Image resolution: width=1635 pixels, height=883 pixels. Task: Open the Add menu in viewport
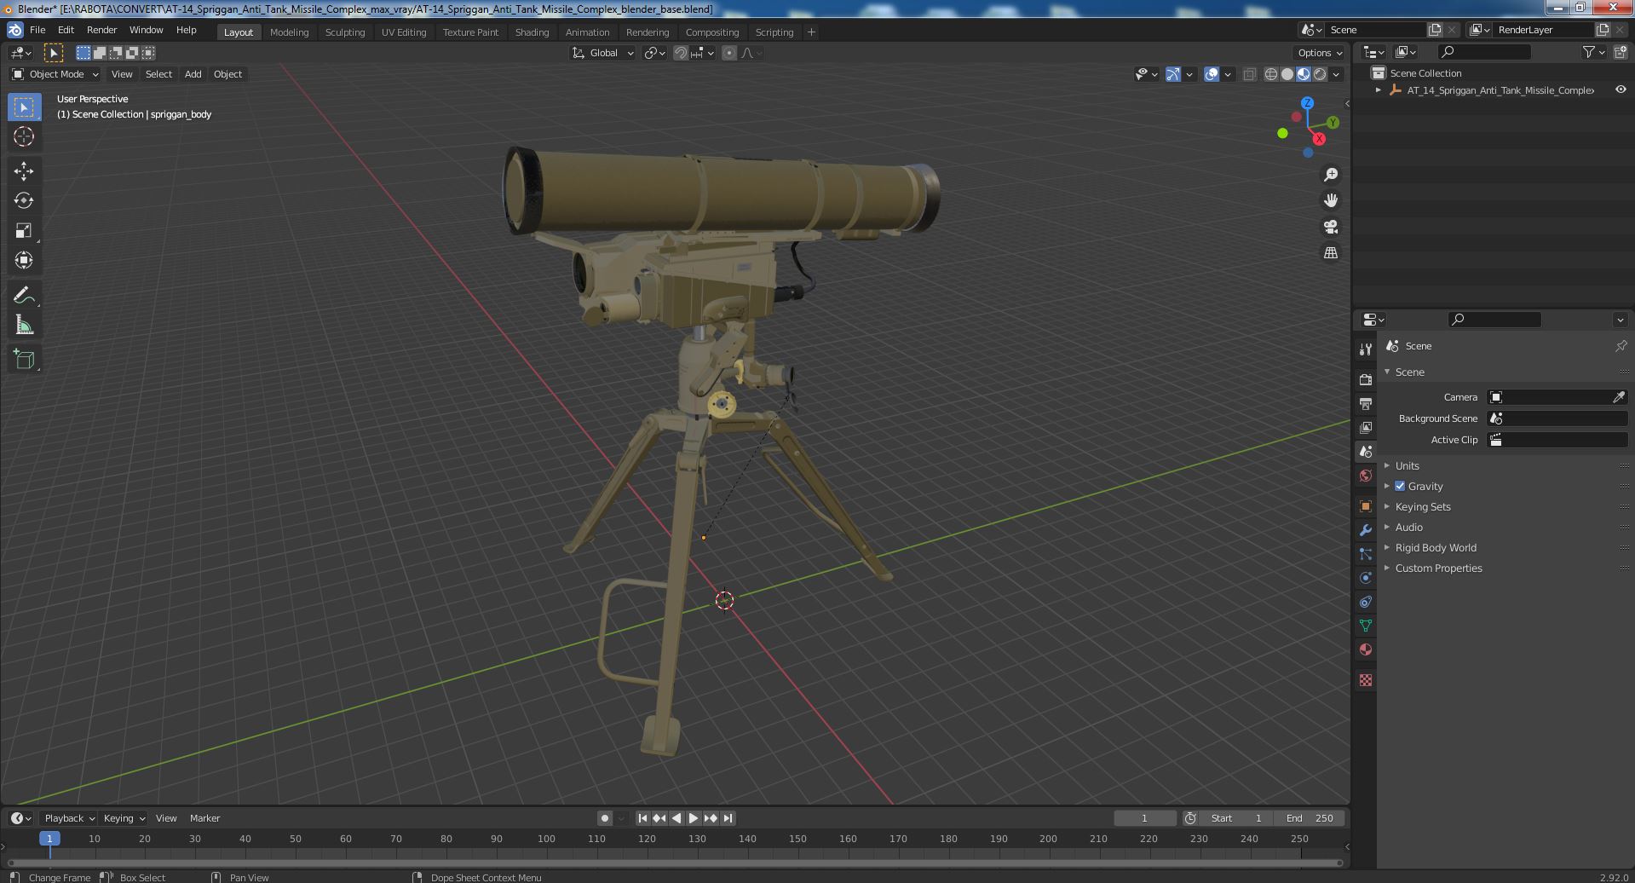click(x=193, y=74)
